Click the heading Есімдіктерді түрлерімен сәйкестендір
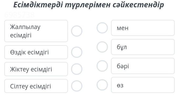180x107 pixels. point(88,5)
